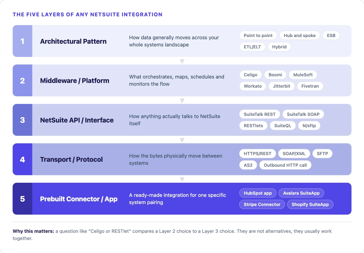Click the number 2 layer badge
Viewport: 364px width, 253px height.
[x=22, y=80]
